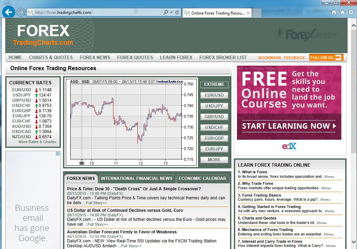This screenshot has width=357, height=249.
Task: Click the vertical scrollbar thumb
Action: point(354,91)
